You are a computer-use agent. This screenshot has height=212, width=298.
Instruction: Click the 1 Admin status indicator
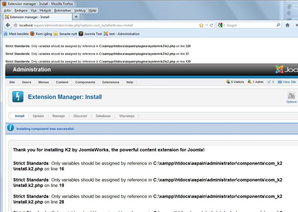tap(256, 82)
